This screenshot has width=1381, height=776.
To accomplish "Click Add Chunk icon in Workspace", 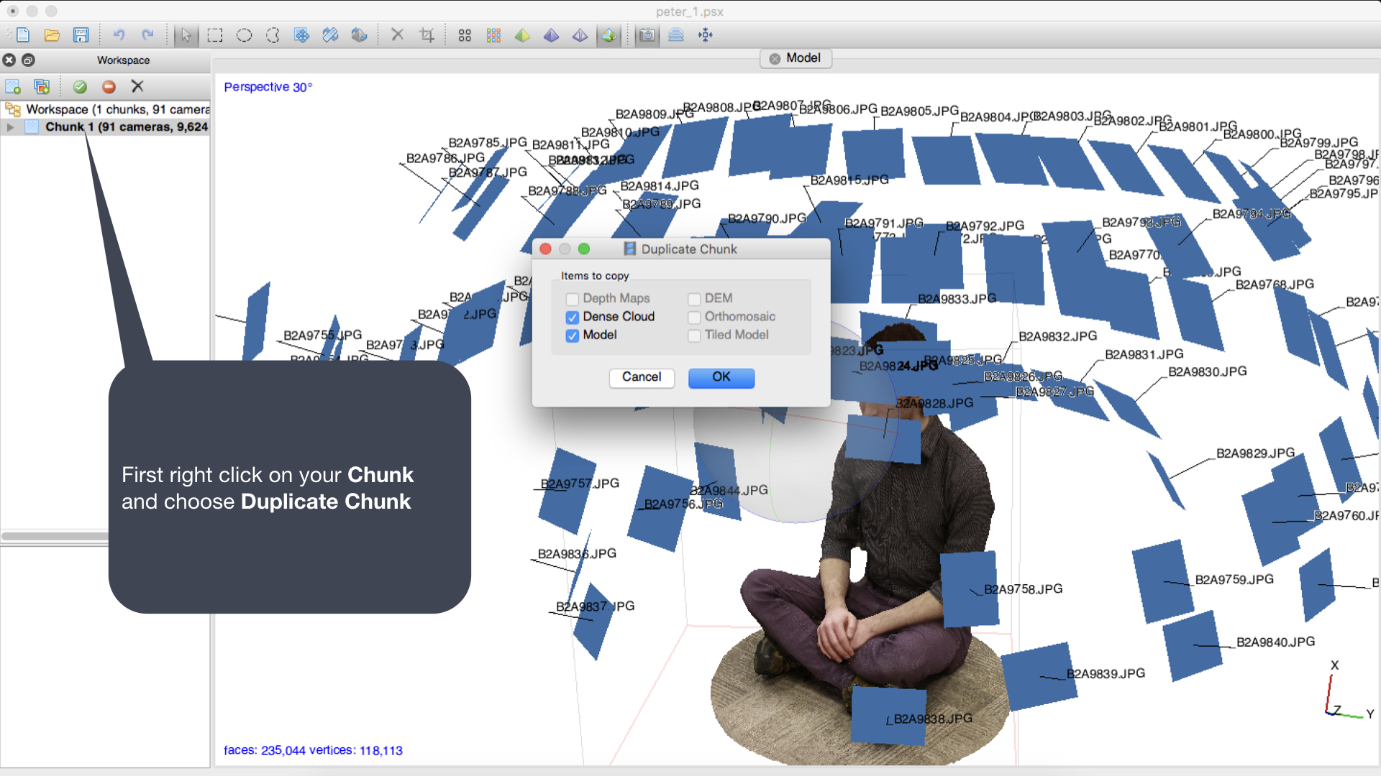I will (13, 87).
